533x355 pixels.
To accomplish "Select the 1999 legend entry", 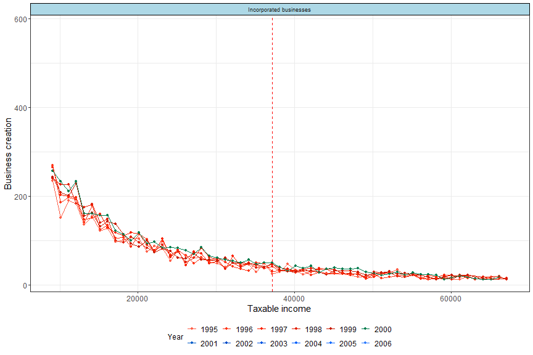I will [331, 330].
